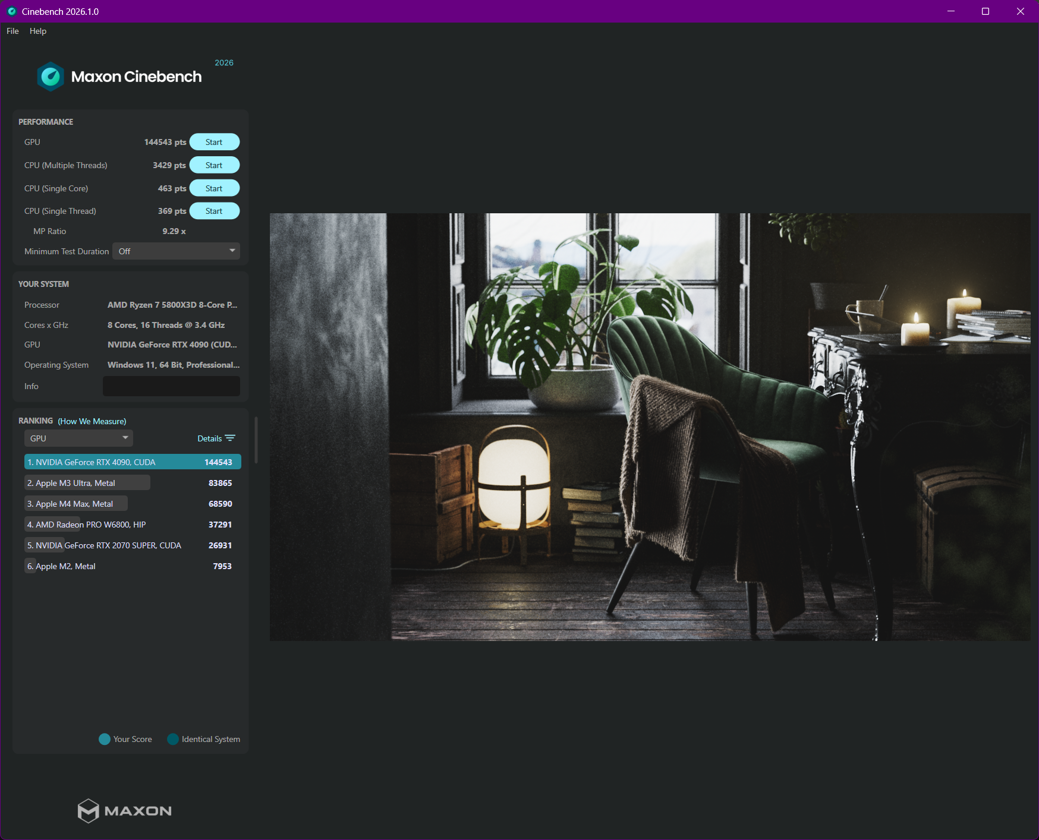The image size is (1039, 840).
Task: Select the NVIDIA GeForce RTX 4090 ranking row
Action: tap(133, 462)
